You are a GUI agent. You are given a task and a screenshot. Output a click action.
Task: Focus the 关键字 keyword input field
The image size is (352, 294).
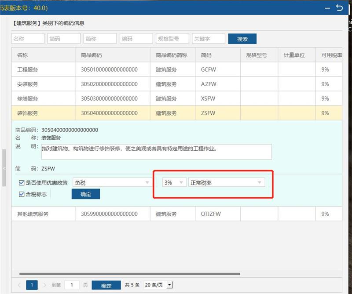208,39
